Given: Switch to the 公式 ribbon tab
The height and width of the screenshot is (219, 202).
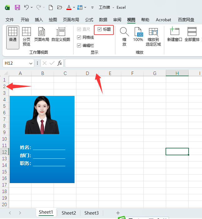Looking at the screenshot, I should click(x=89, y=20).
